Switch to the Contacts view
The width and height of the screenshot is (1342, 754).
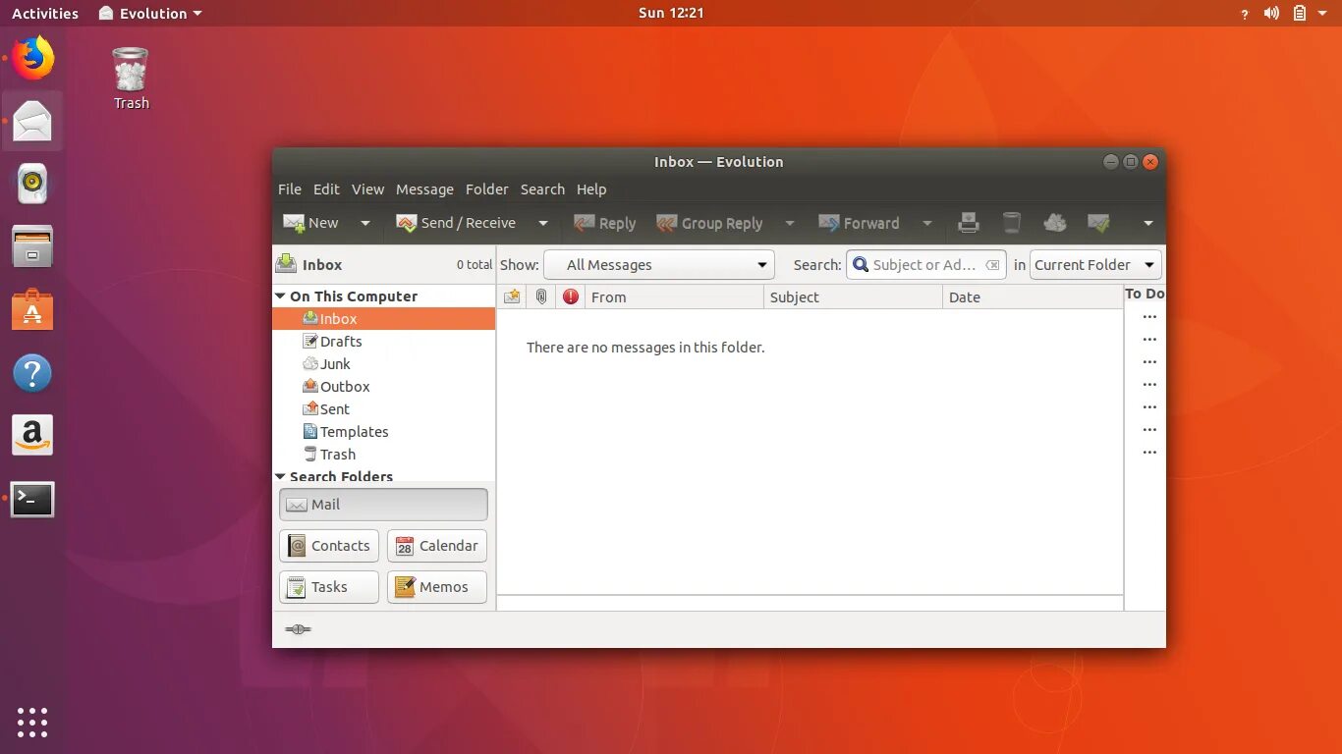(329, 546)
